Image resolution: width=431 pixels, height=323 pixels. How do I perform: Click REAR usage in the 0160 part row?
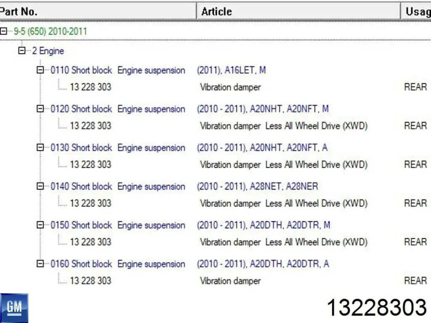pos(415,281)
